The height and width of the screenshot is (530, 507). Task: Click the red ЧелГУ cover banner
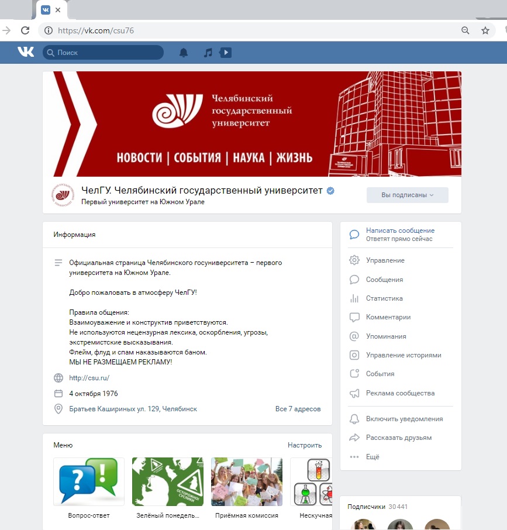252,123
